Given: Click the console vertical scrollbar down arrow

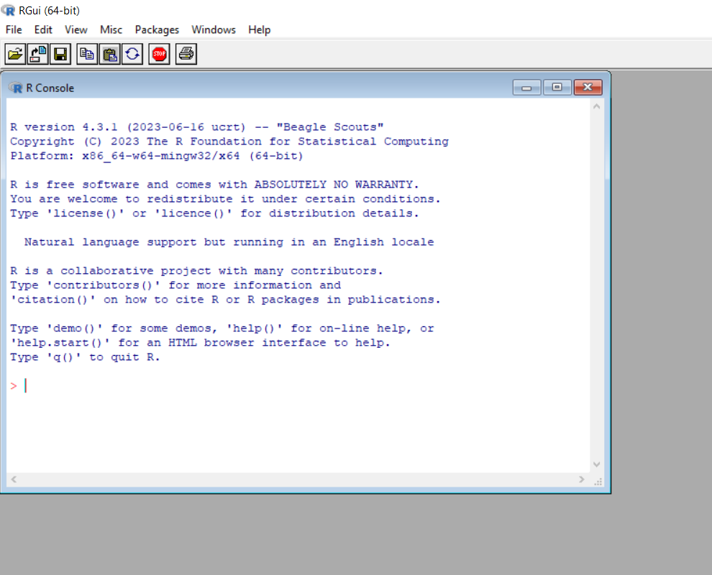Looking at the screenshot, I should [597, 464].
